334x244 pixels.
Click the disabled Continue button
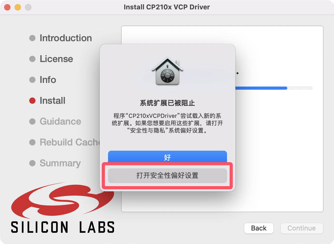pyautogui.click(x=302, y=228)
